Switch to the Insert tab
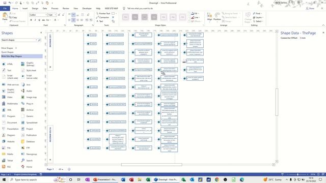This screenshot has height=183, width=326. [x=25, y=9]
